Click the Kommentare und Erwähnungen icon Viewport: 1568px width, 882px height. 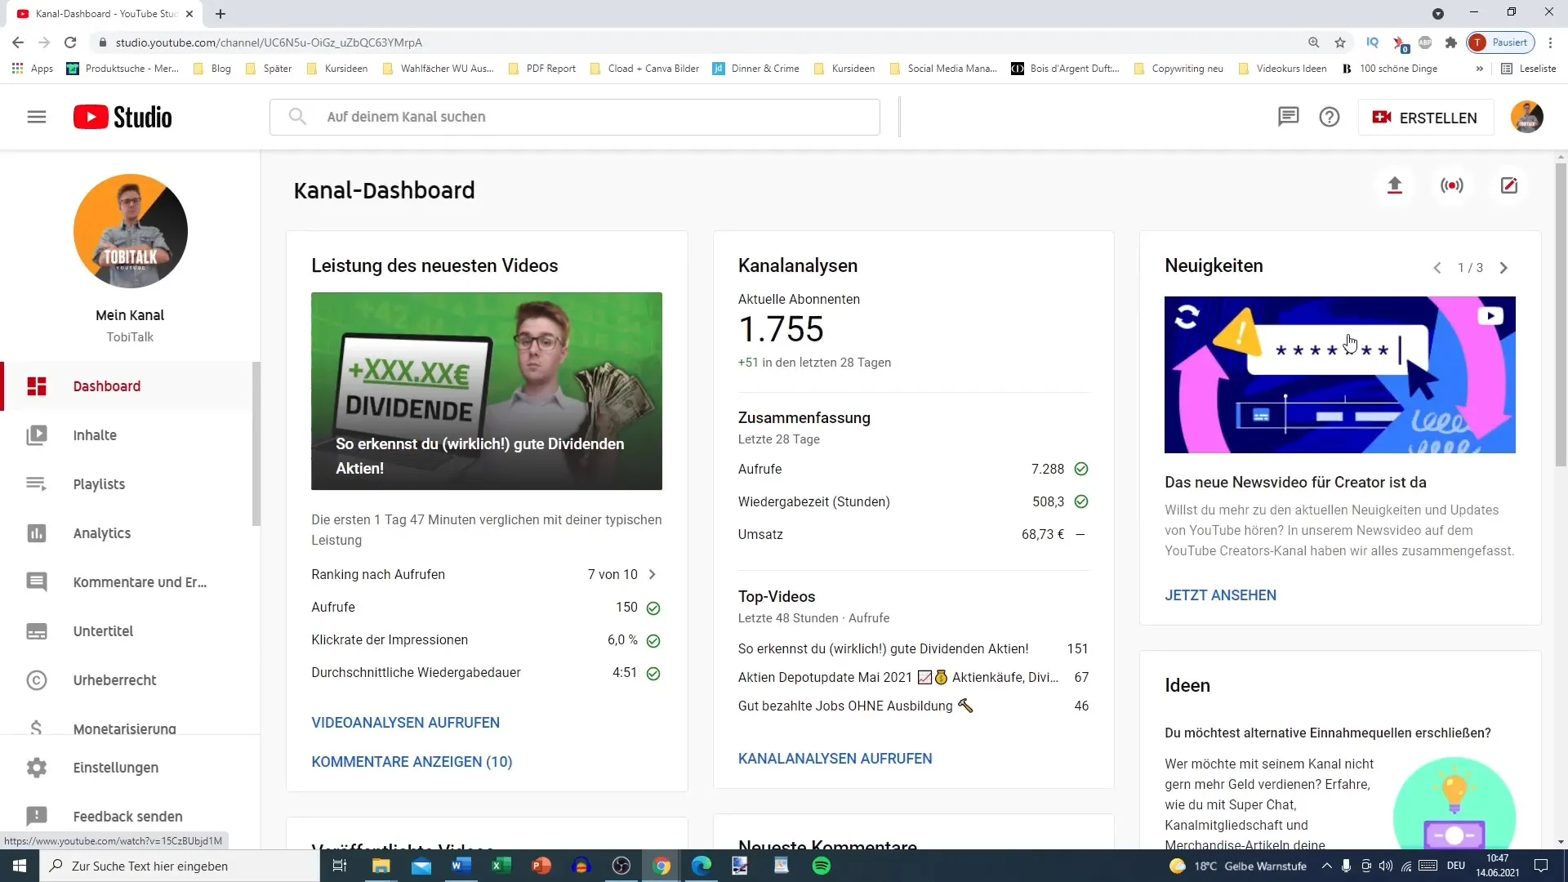point(36,581)
